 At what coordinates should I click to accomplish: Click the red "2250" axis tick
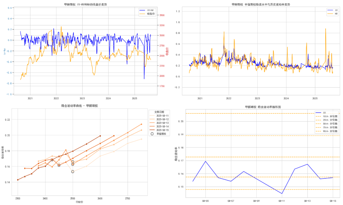162,66
